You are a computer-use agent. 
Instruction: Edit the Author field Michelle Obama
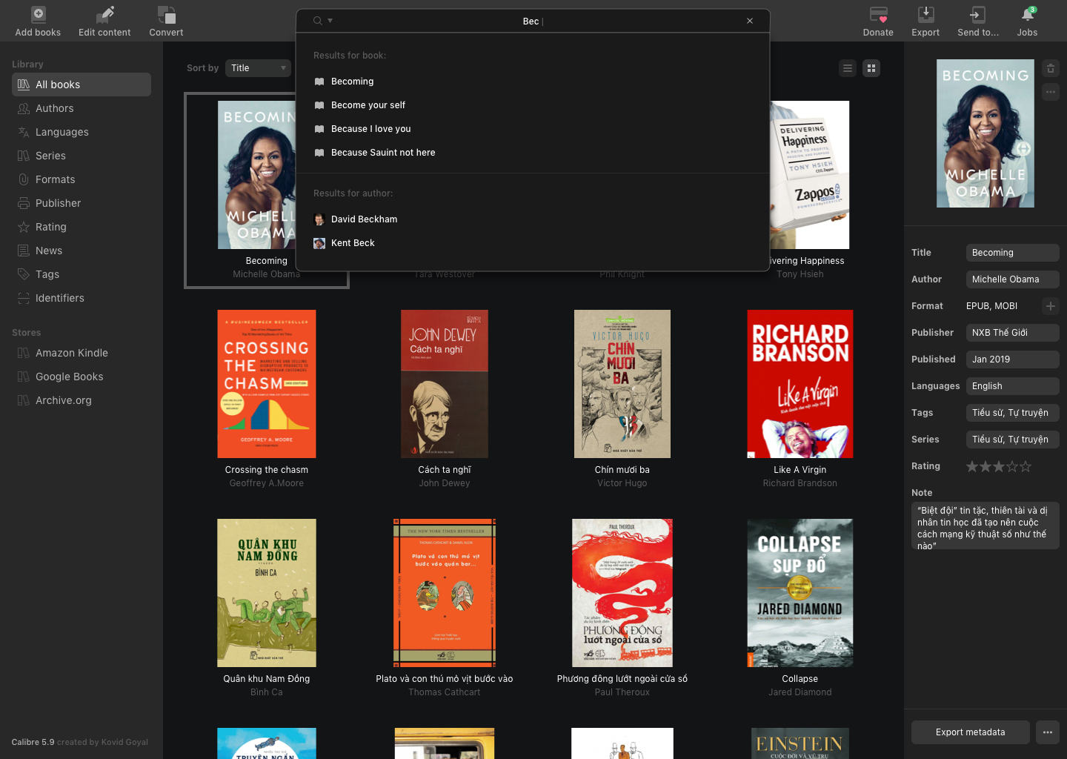point(1013,279)
